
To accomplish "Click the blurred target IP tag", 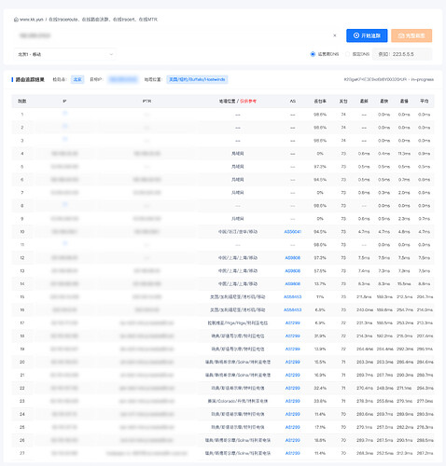I will pos(123,79).
